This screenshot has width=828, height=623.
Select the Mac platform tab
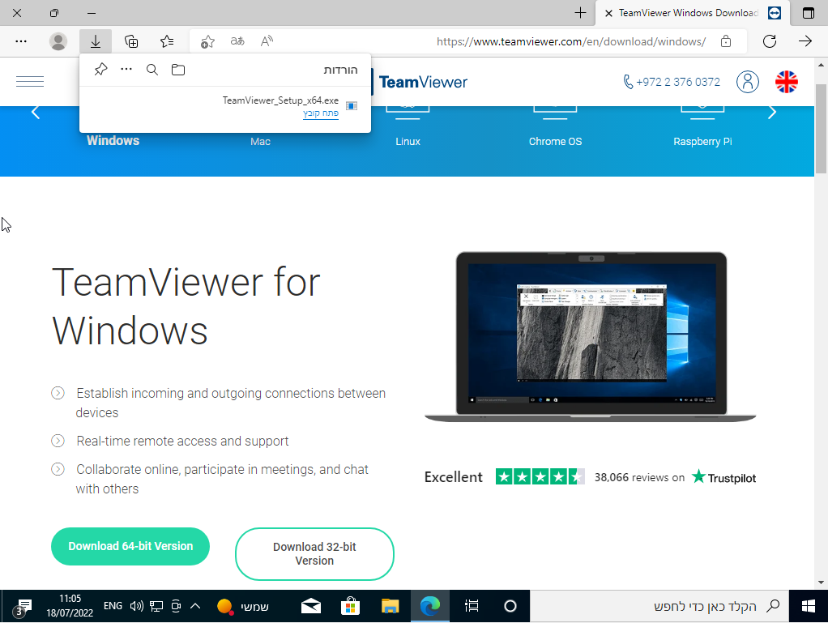(260, 142)
